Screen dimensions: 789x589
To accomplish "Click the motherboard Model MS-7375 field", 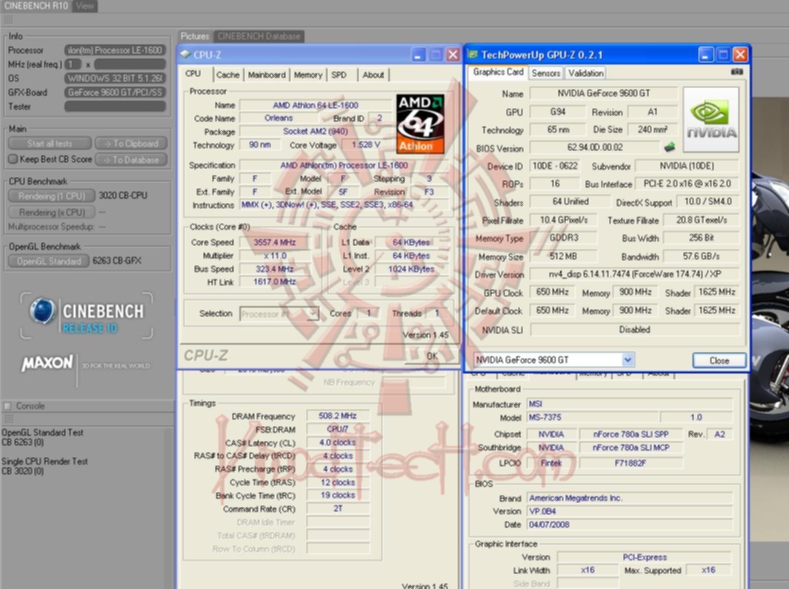I will click(x=592, y=417).
